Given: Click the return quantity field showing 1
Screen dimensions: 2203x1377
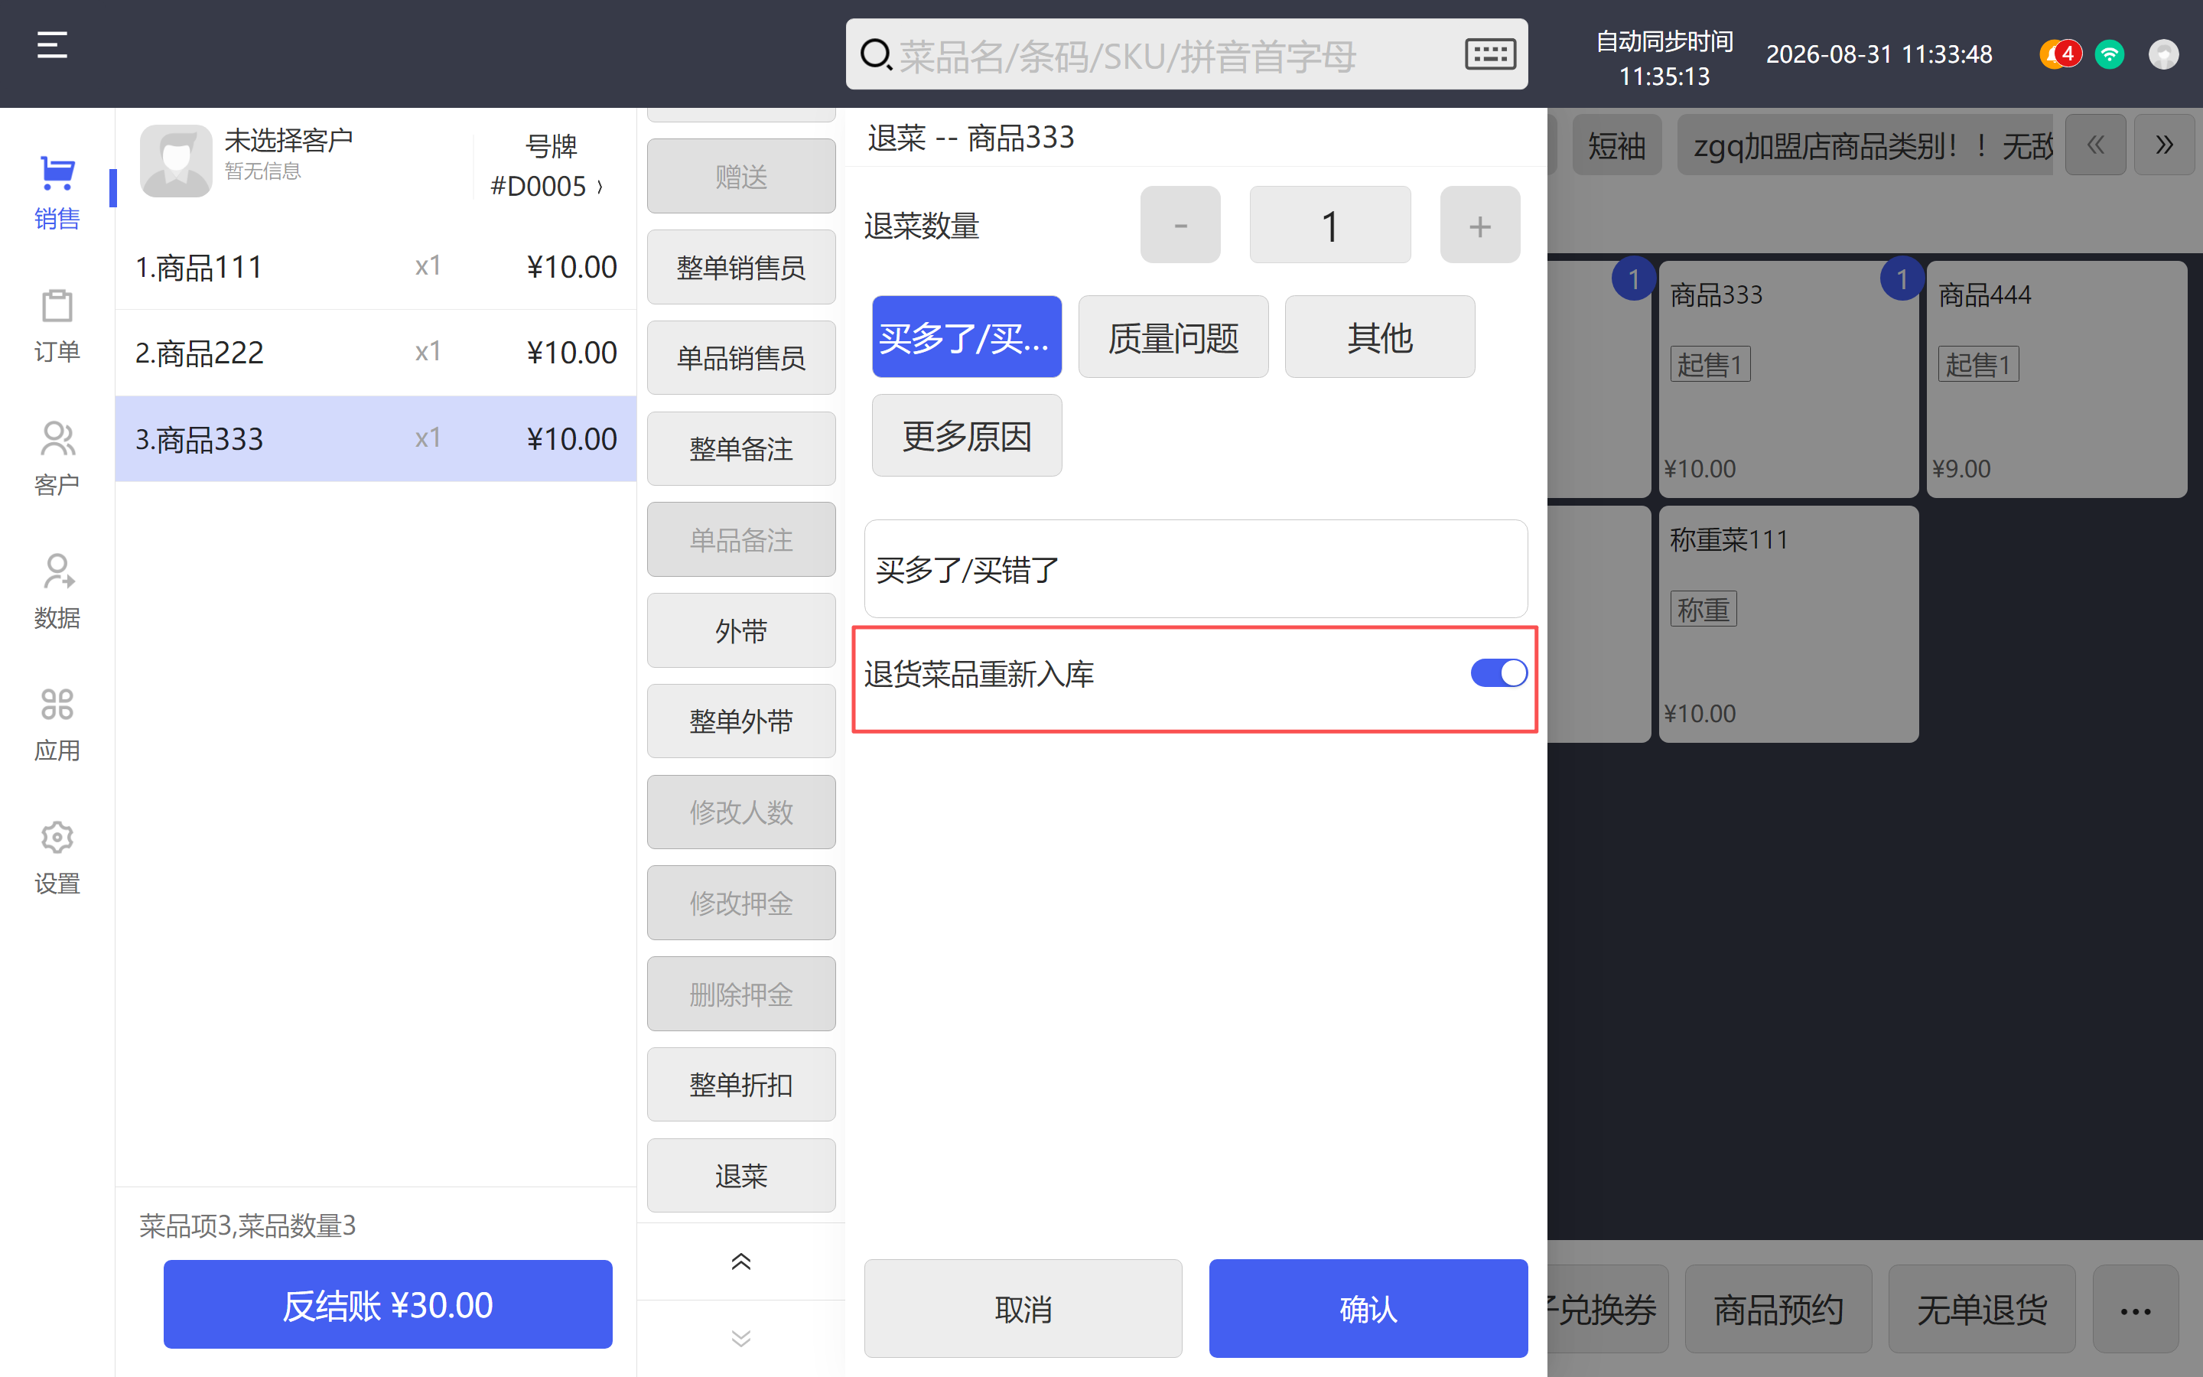Looking at the screenshot, I should point(1330,225).
